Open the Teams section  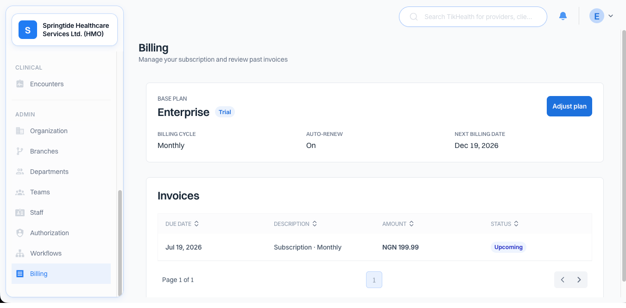61,192
